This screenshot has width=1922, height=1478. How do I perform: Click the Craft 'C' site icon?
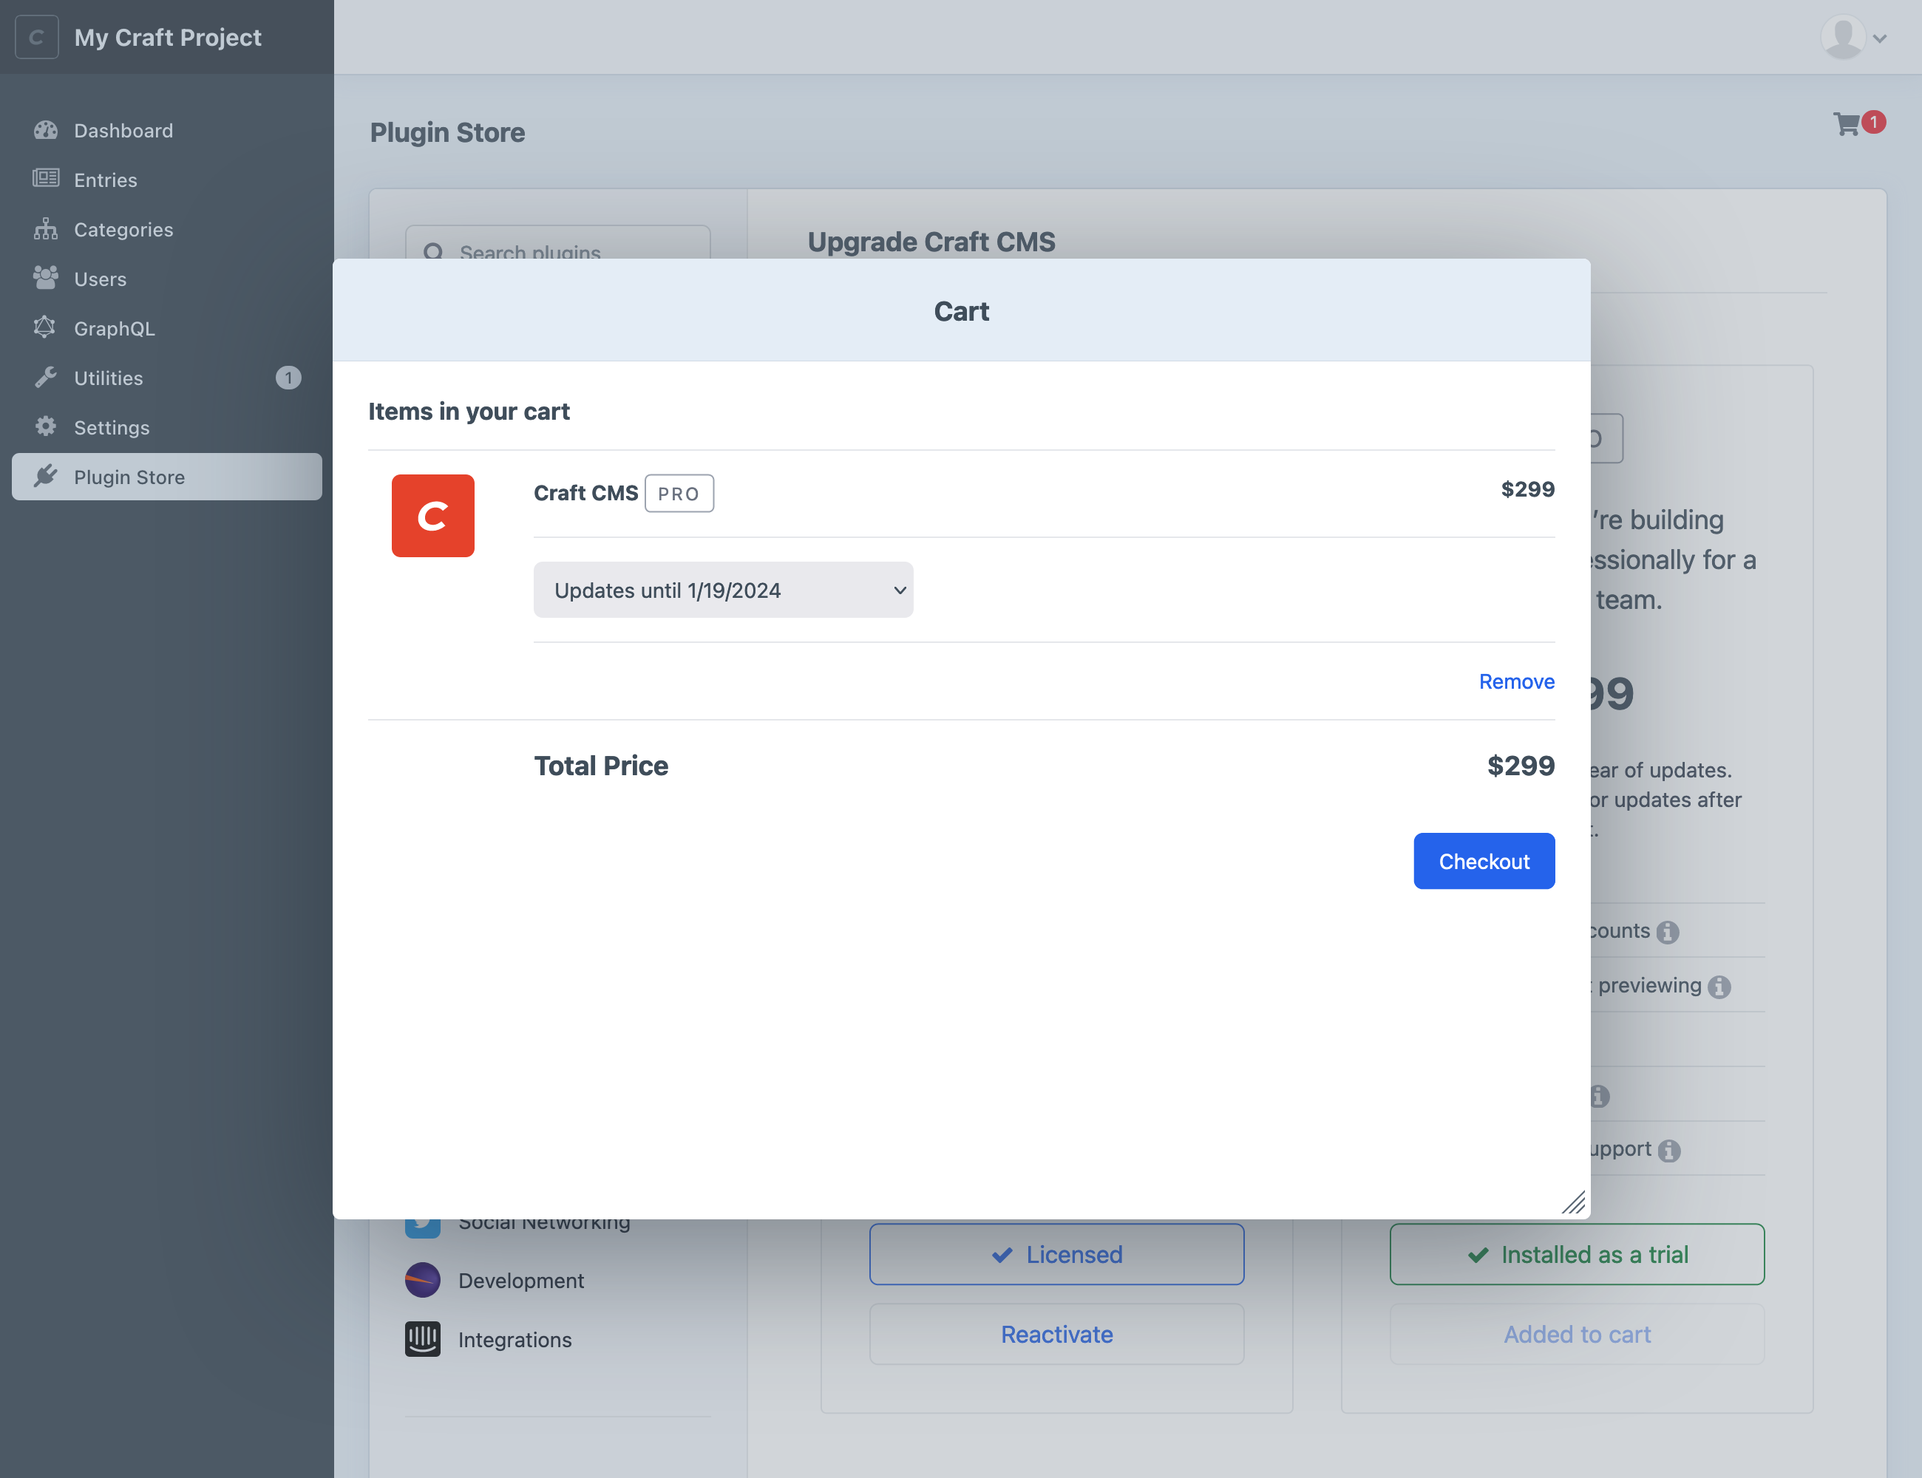pos(37,37)
